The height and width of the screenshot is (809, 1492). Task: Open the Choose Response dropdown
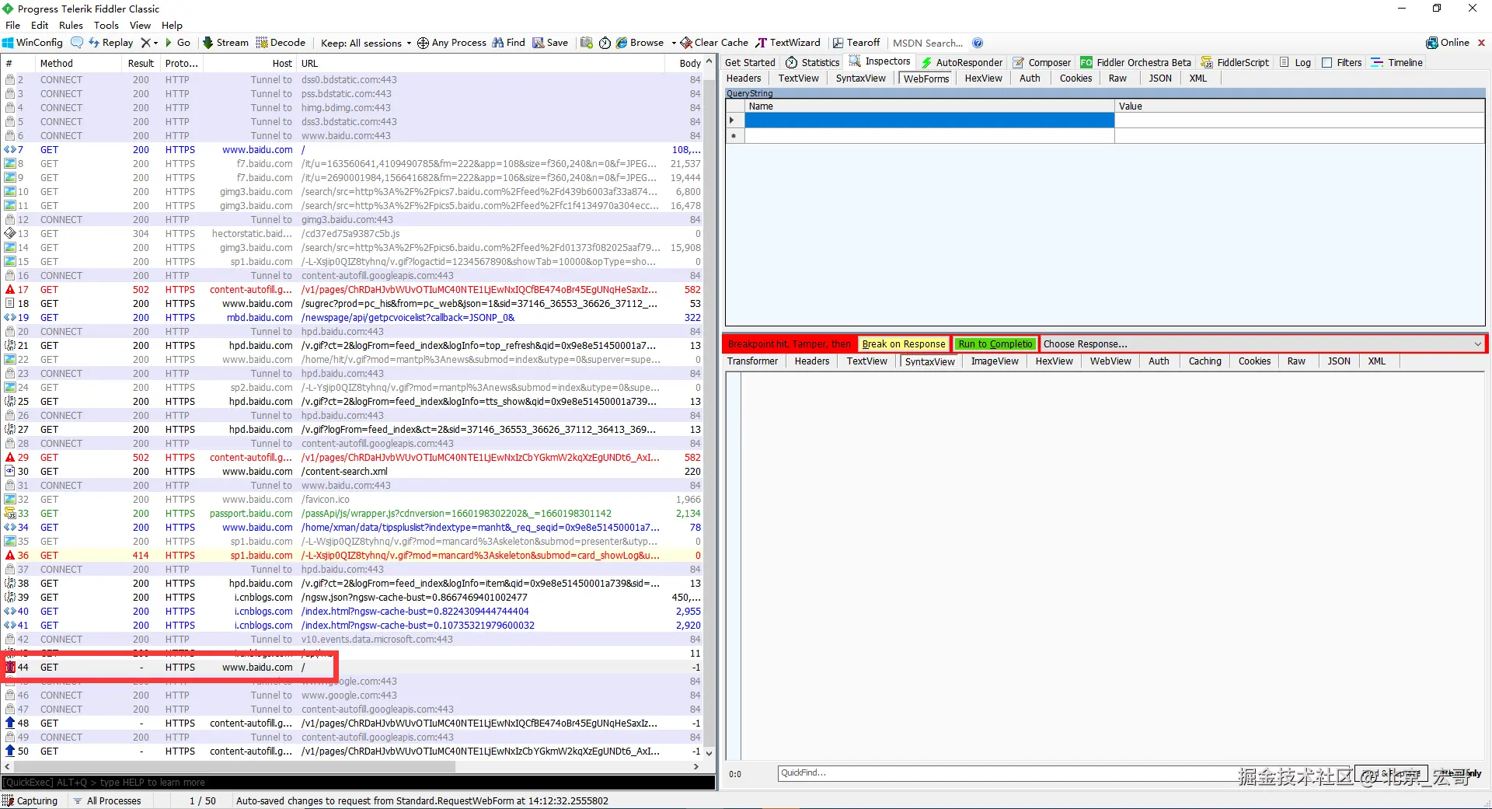[x=1263, y=344]
